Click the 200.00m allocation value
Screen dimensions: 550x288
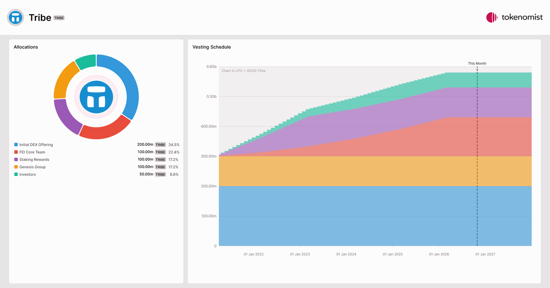[x=145, y=144]
